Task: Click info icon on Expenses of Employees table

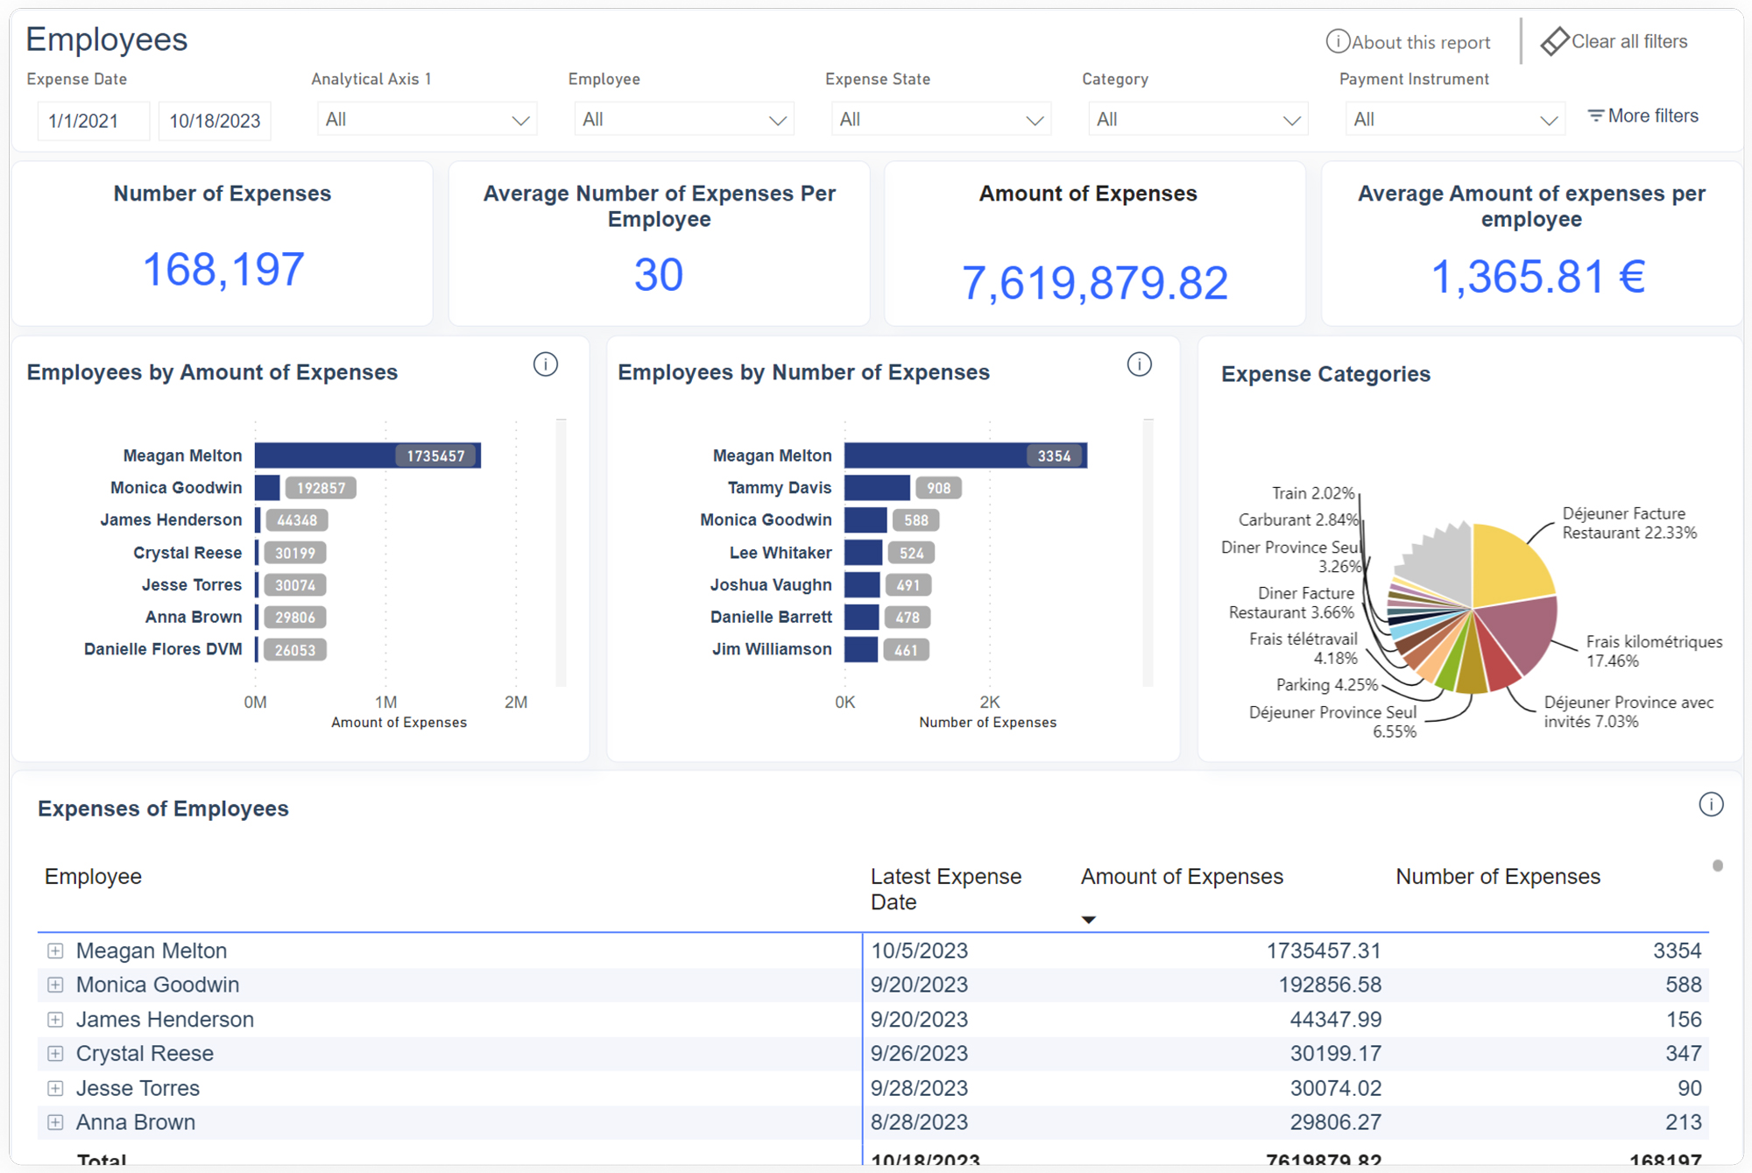Action: click(1711, 804)
